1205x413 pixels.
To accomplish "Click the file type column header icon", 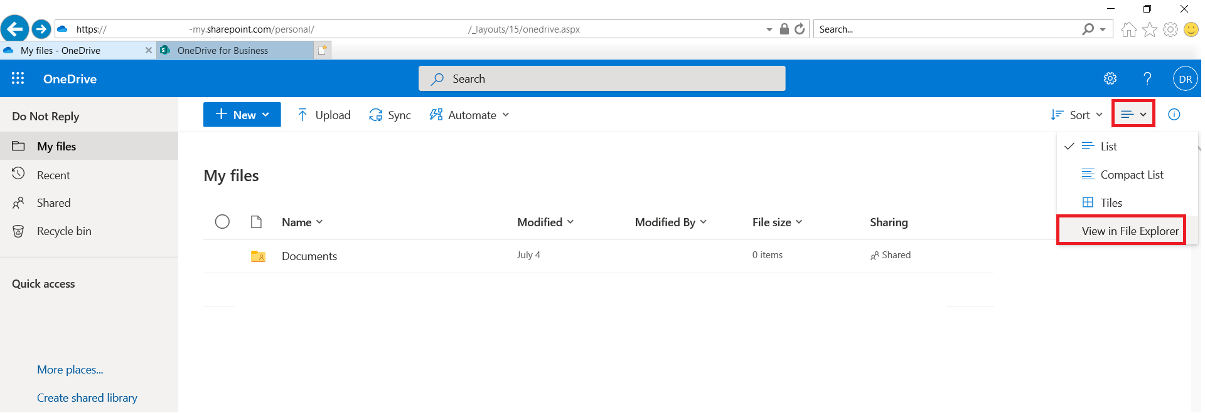I will click(256, 222).
